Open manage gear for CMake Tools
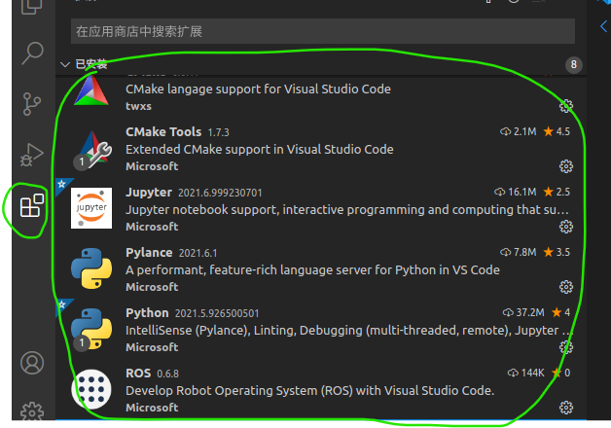This screenshot has width=611, height=428. (x=566, y=166)
